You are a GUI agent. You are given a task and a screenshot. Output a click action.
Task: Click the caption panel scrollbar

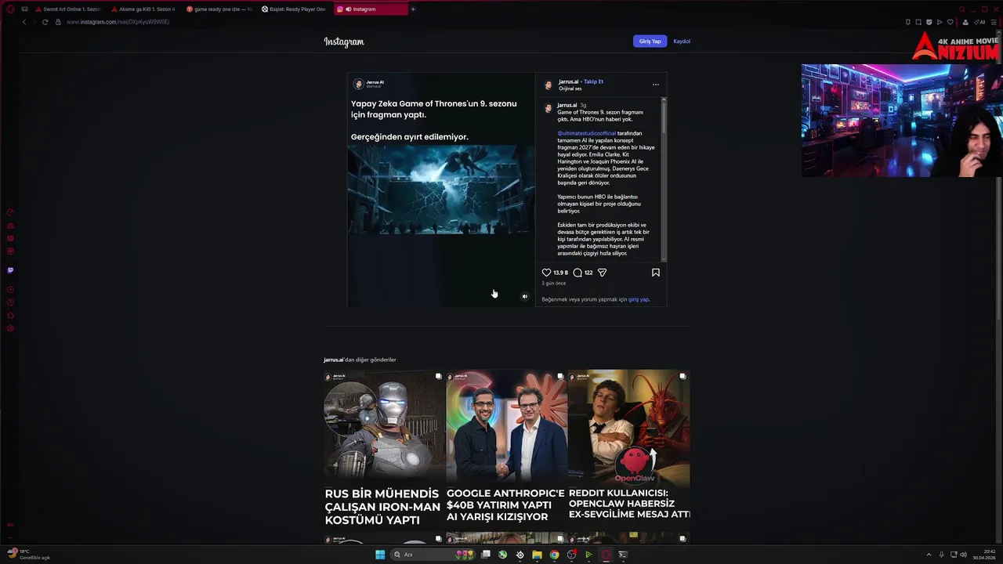tap(664, 179)
